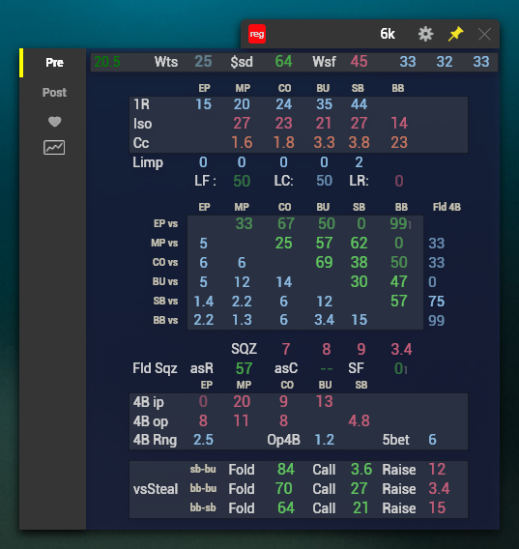Screen dimensions: 519x549
Task: Click BB vs SB value 15
Action: pos(359,320)
